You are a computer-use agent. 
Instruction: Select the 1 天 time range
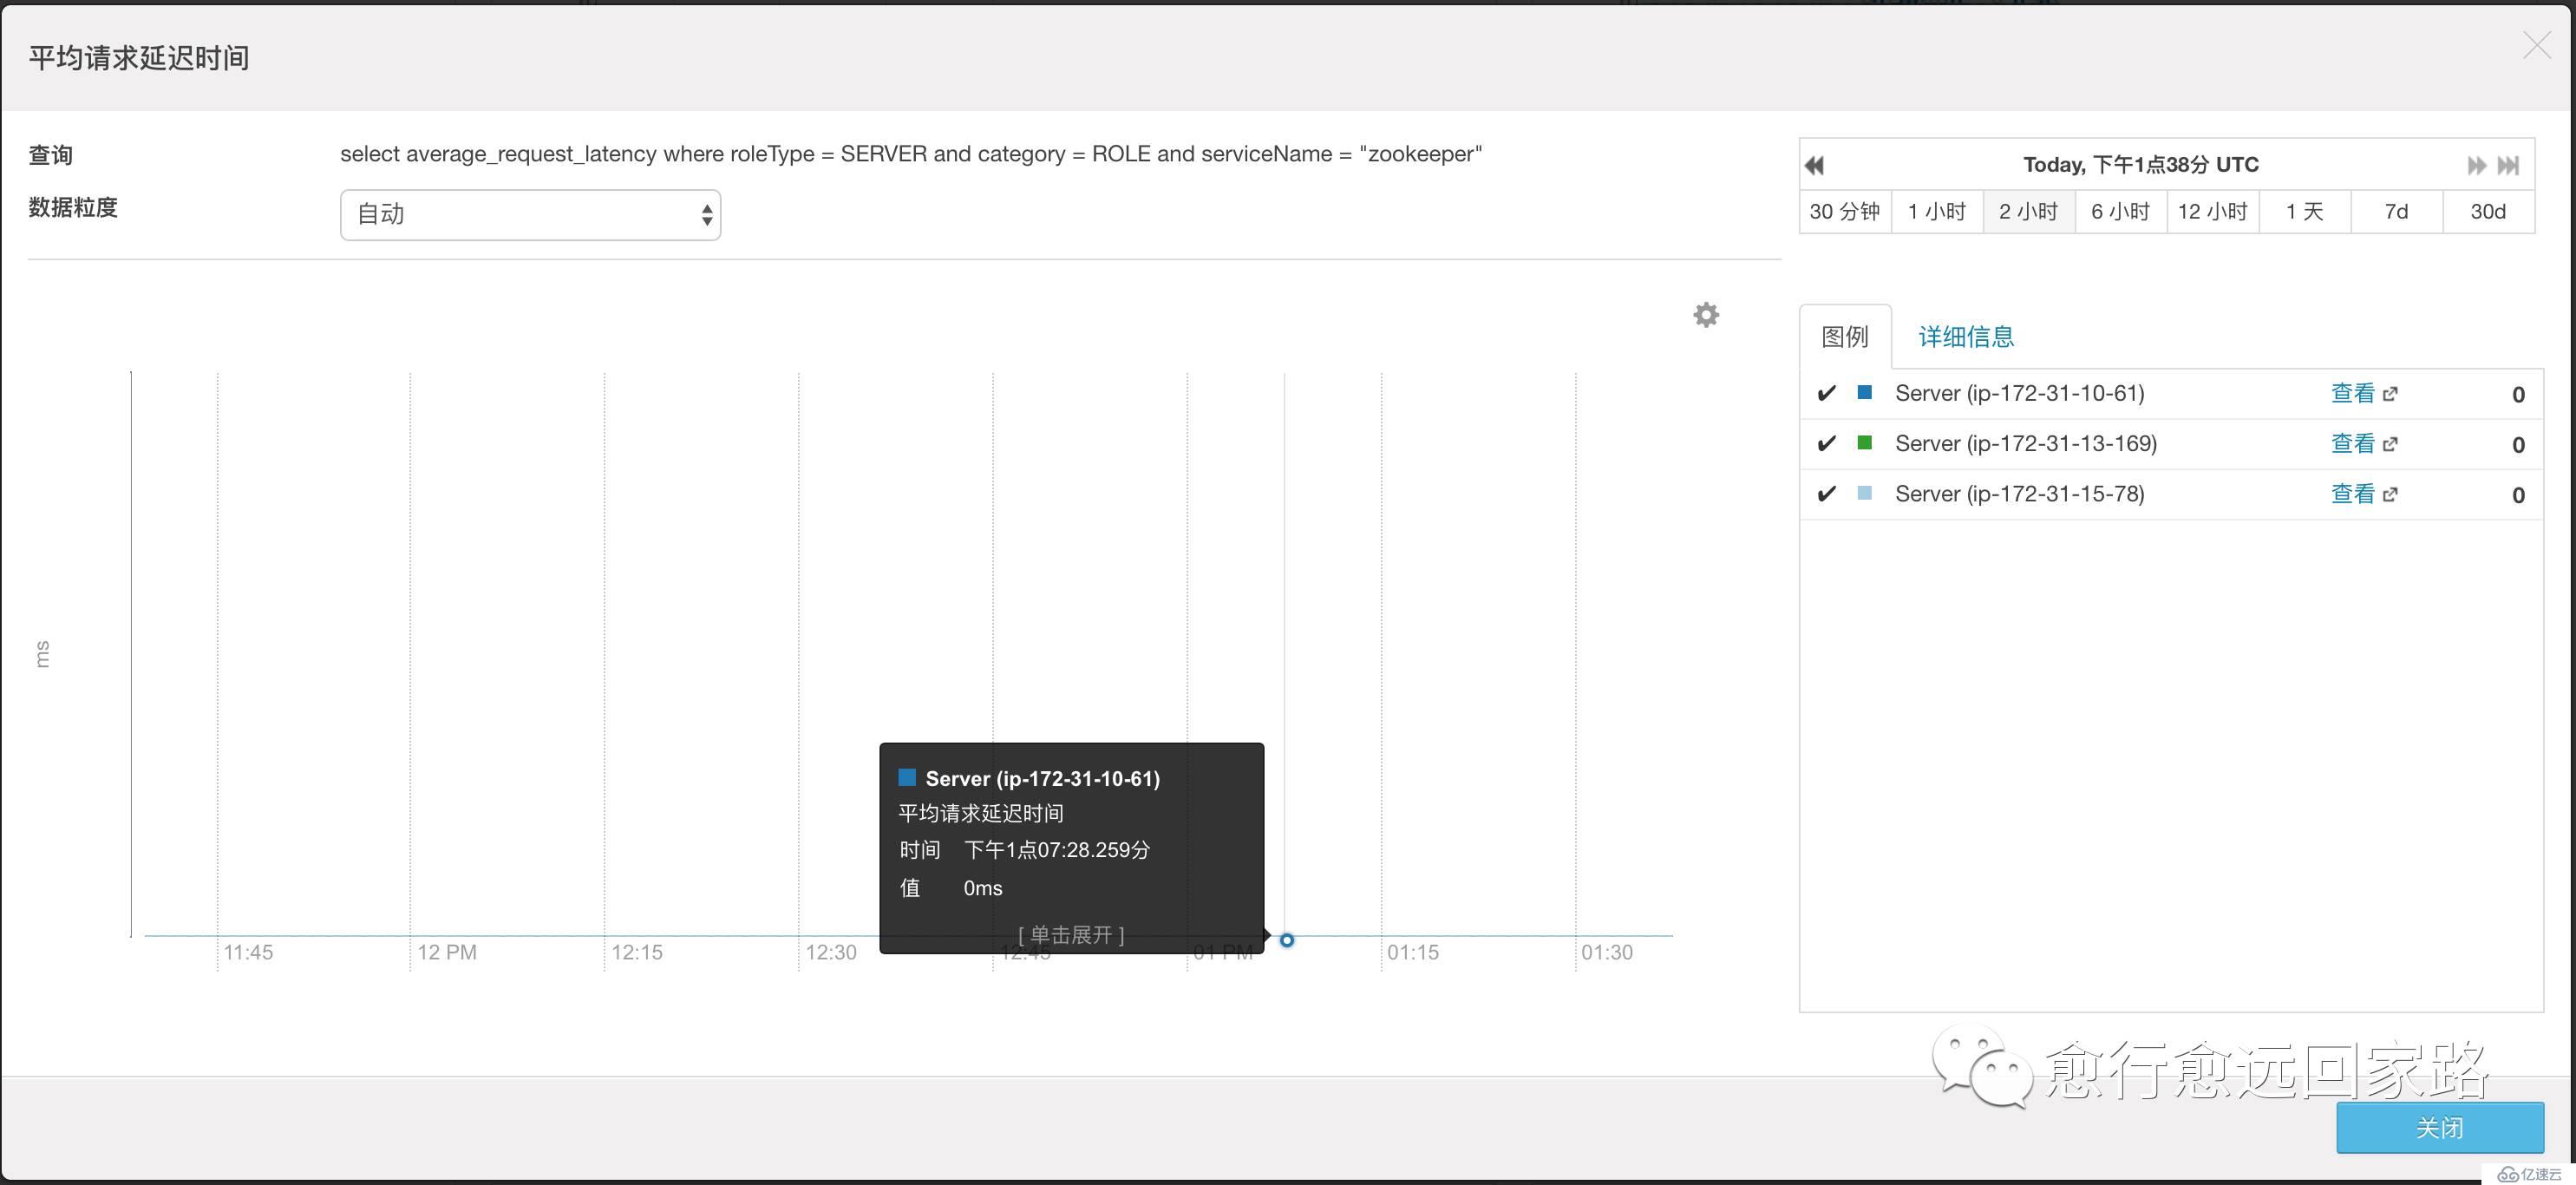click(x=2305, y=212)
